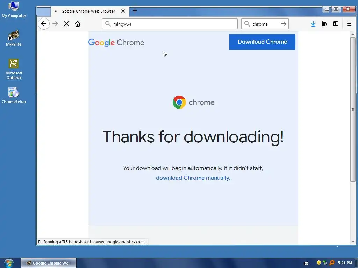Click the scrollbar up arrow
Image resolution: width=358 pixels, height=268 pixels.
(353, 34)
